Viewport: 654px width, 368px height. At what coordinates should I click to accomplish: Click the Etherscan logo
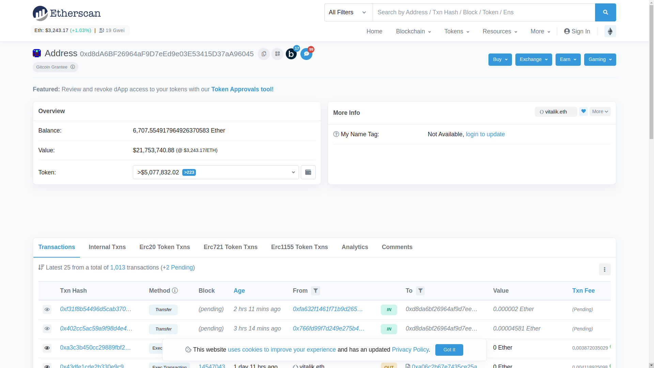[x=67, y=13]
